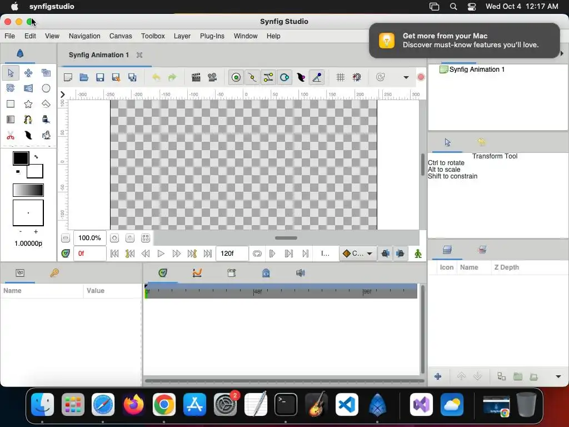Expand the panel arrow beside the notification

562,53
